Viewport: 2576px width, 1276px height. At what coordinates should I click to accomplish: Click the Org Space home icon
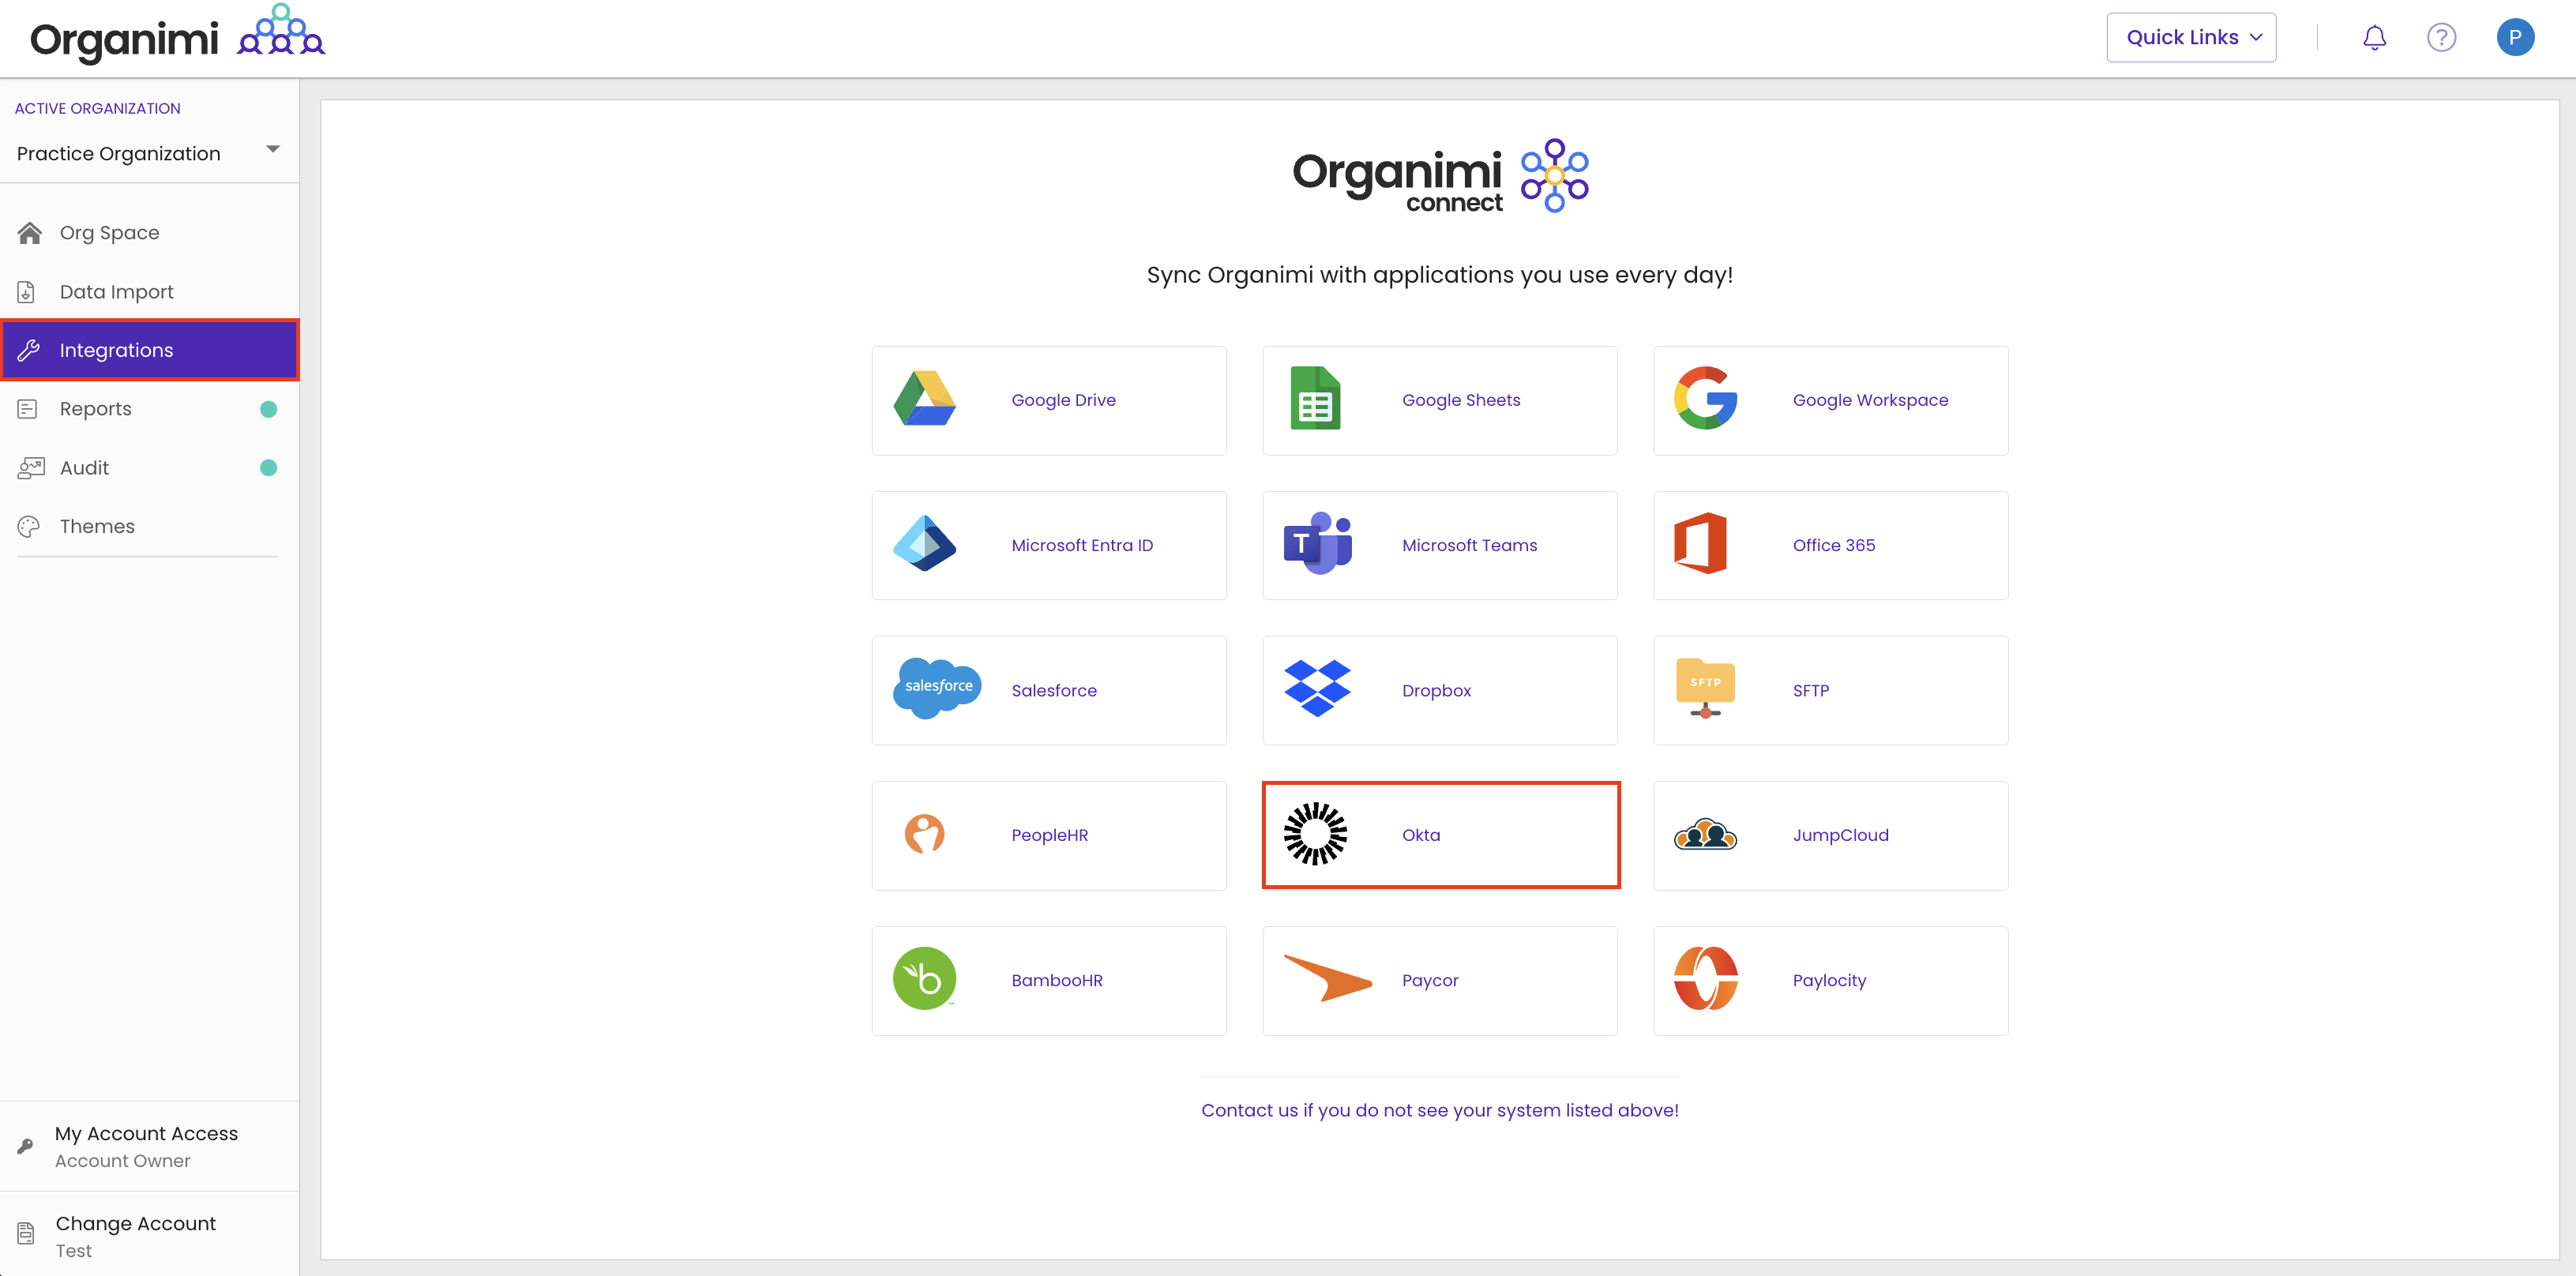(30, 233)
